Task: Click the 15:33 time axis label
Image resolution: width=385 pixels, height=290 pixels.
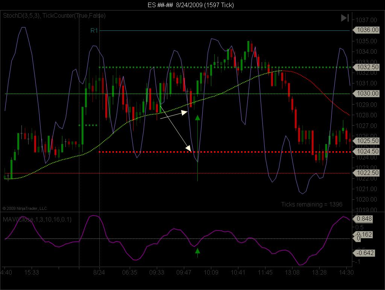Action: [x=32, y=272]
